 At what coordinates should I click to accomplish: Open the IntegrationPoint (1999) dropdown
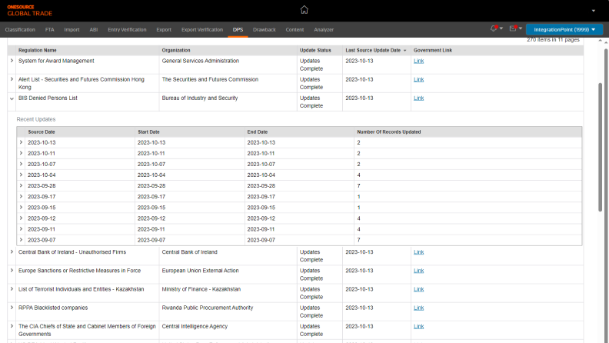tap(564, 29)
